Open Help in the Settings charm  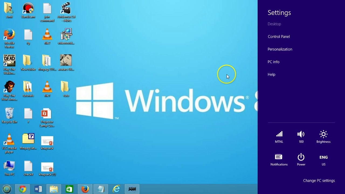pos(271,75)
